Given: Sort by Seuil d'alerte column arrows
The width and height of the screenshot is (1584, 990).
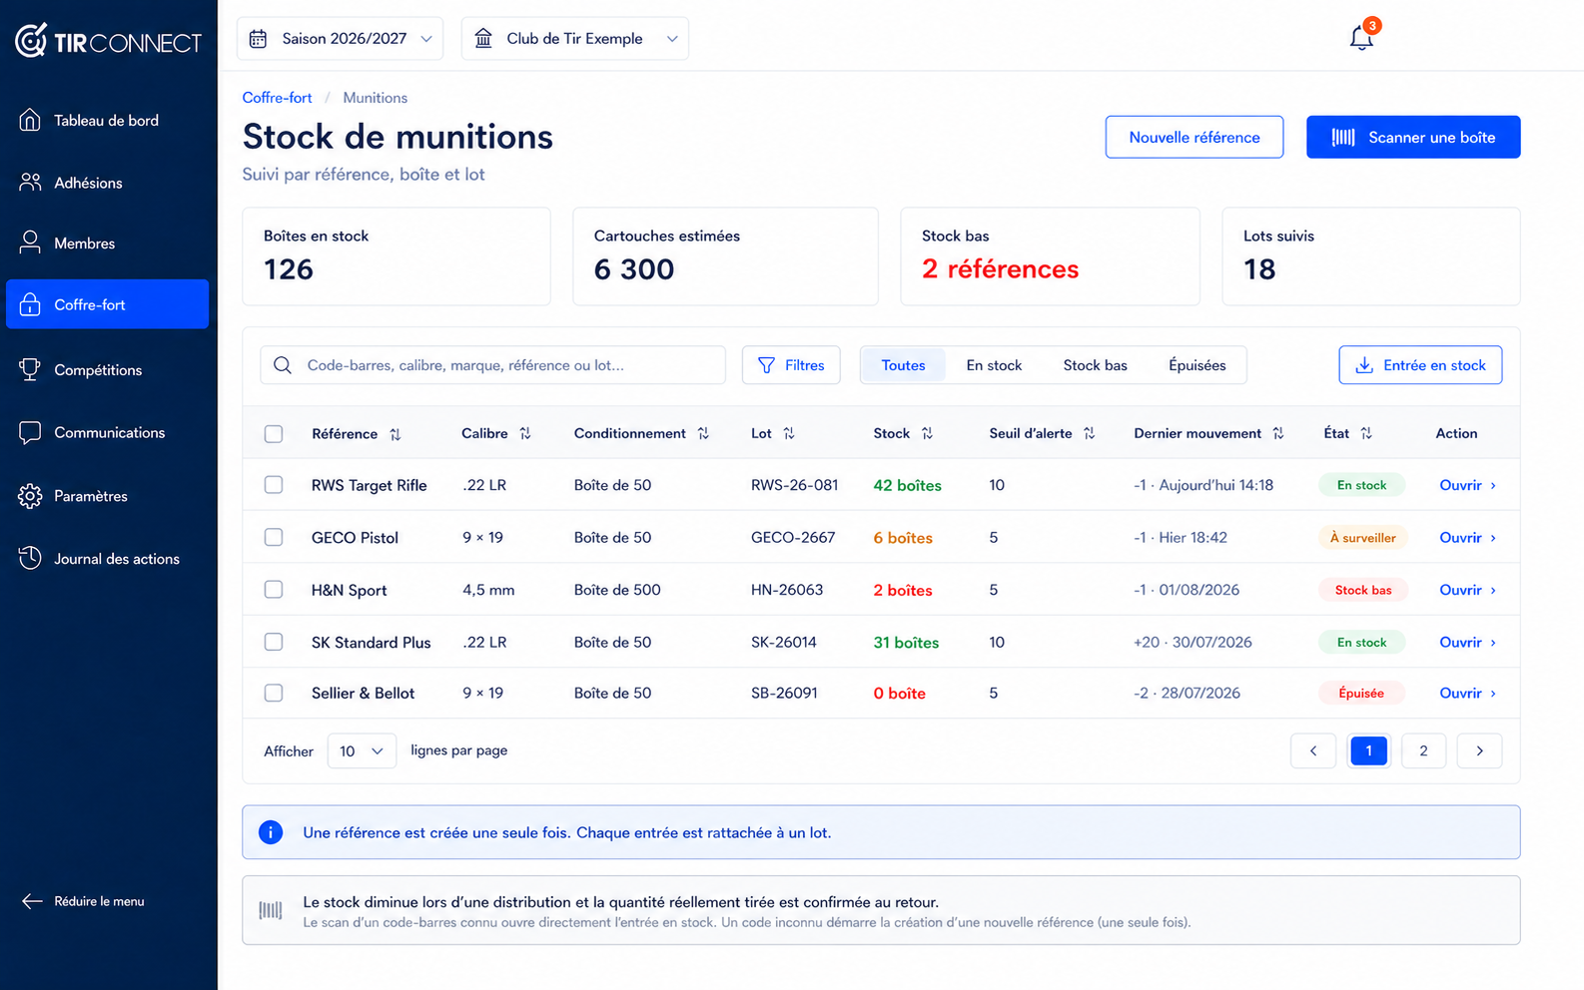Looking at the screenshot, I should pyautogui.click(x=1090, y=433).
